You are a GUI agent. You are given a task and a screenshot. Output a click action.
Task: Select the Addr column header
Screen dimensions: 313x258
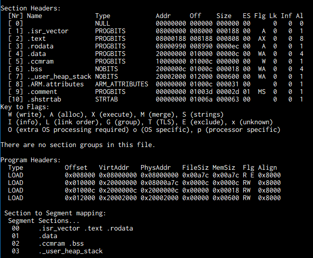coord(163,16)
